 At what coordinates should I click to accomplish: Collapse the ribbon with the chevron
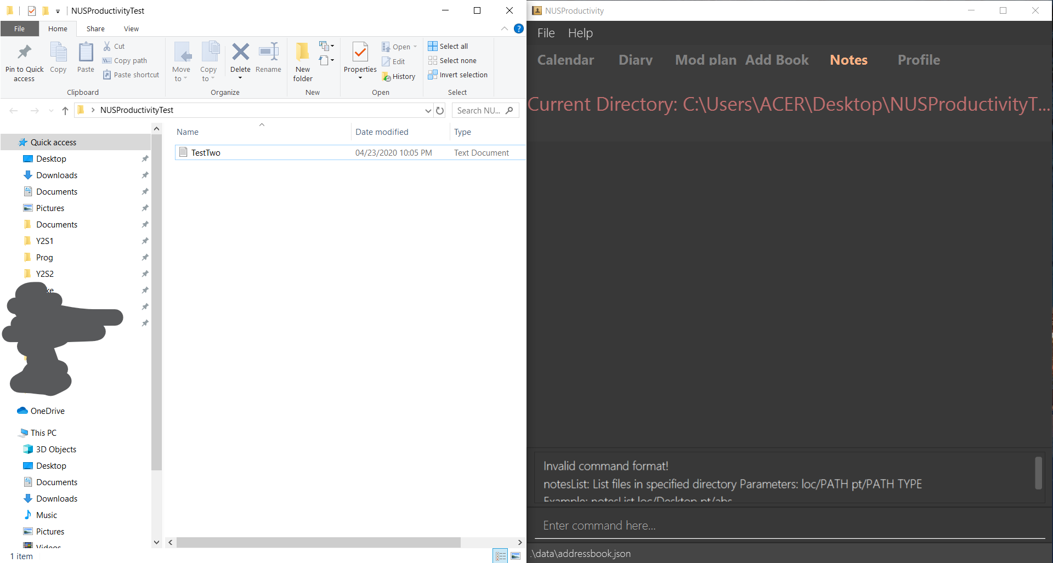(505, 29)
